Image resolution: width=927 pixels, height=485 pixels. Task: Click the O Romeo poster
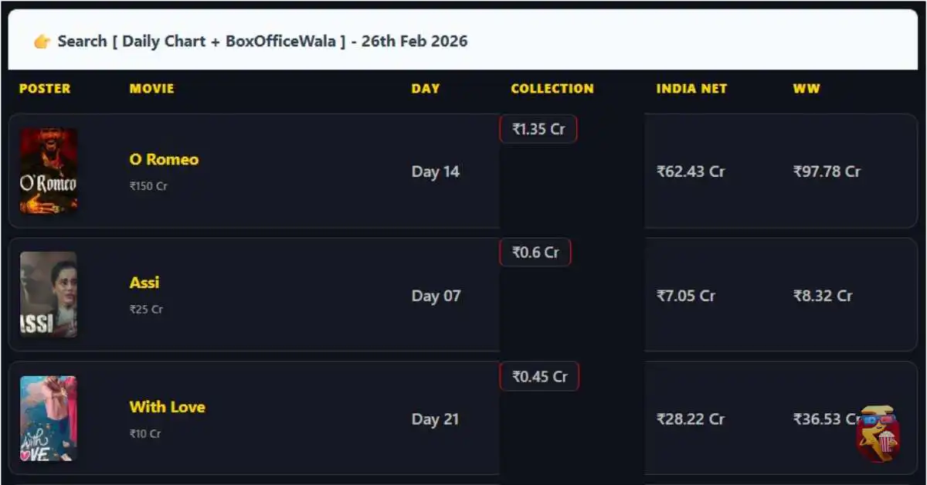[49, 171]
